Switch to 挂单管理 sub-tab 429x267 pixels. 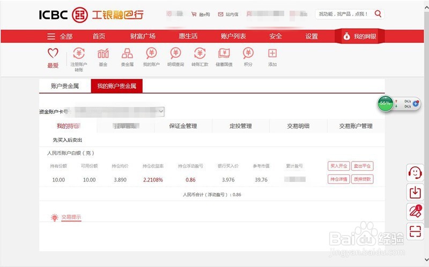click(x=125, y=126)
